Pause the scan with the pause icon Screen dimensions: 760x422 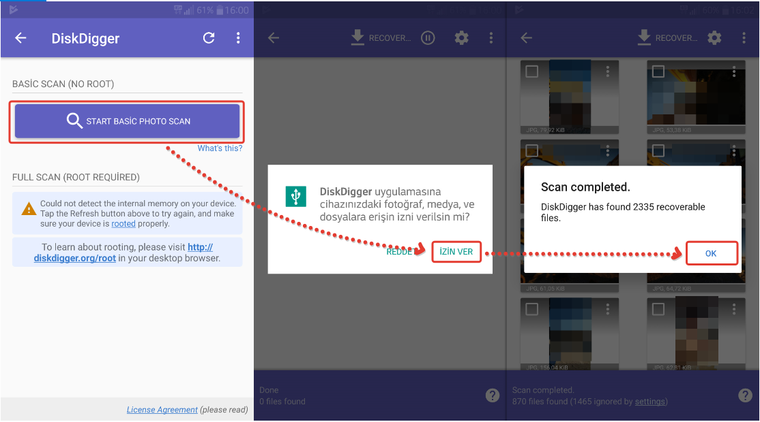428,38
